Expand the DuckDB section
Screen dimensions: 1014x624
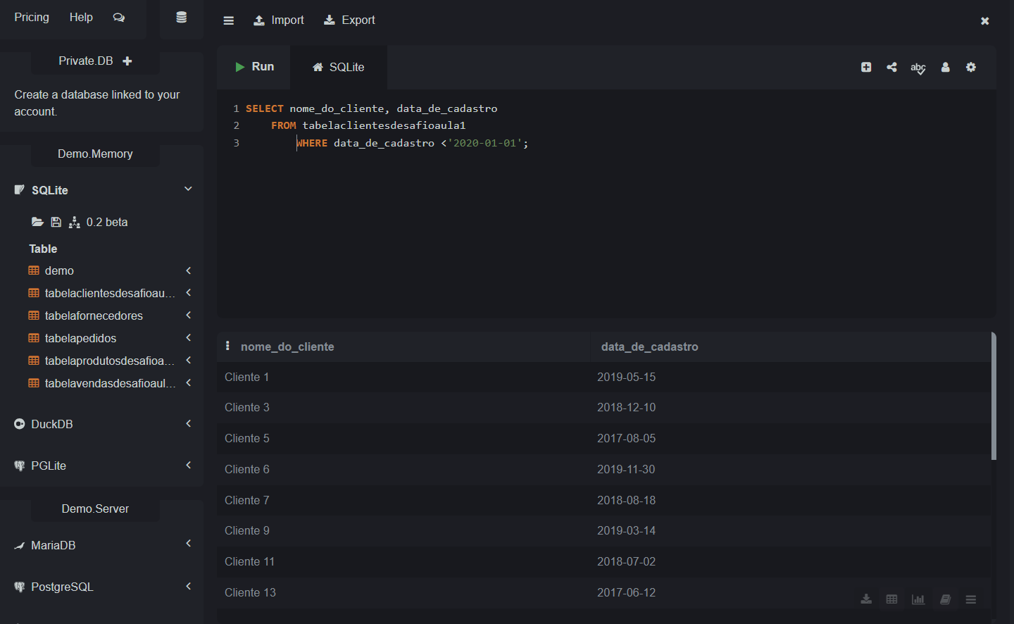(x=188, y=424)
